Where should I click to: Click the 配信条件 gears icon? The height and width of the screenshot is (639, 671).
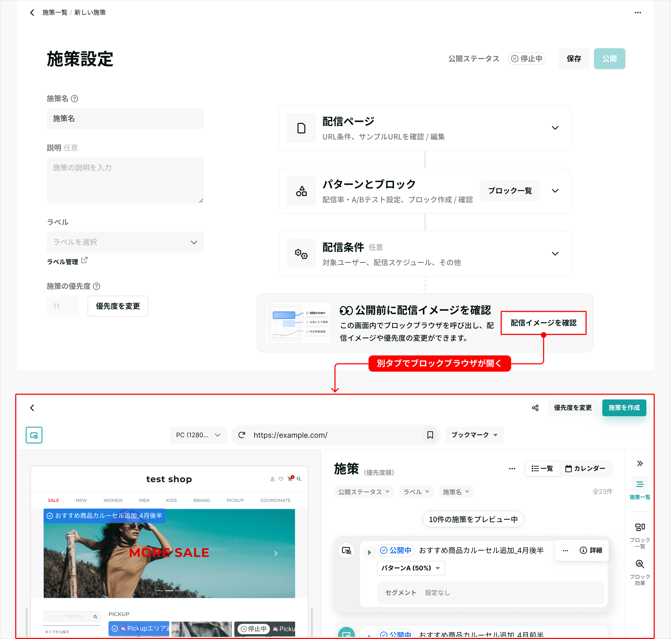click(x=301, y=254)
